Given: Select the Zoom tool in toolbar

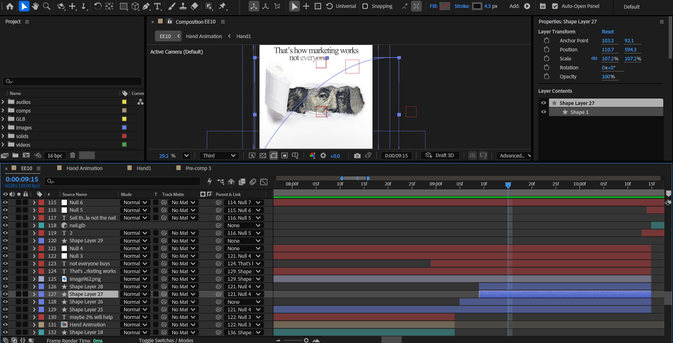Looking at the screenshot, I should [47, 6].
